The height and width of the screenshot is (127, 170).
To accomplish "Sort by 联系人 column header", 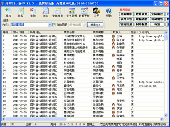I will (120, 32).
